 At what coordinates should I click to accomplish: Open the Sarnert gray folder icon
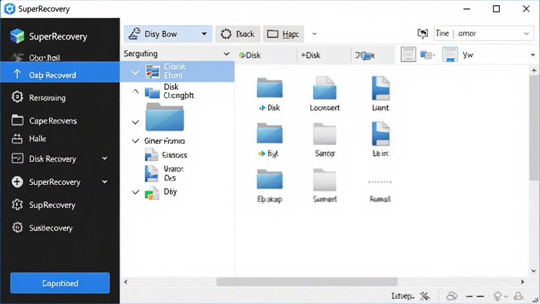click(324, 179)
